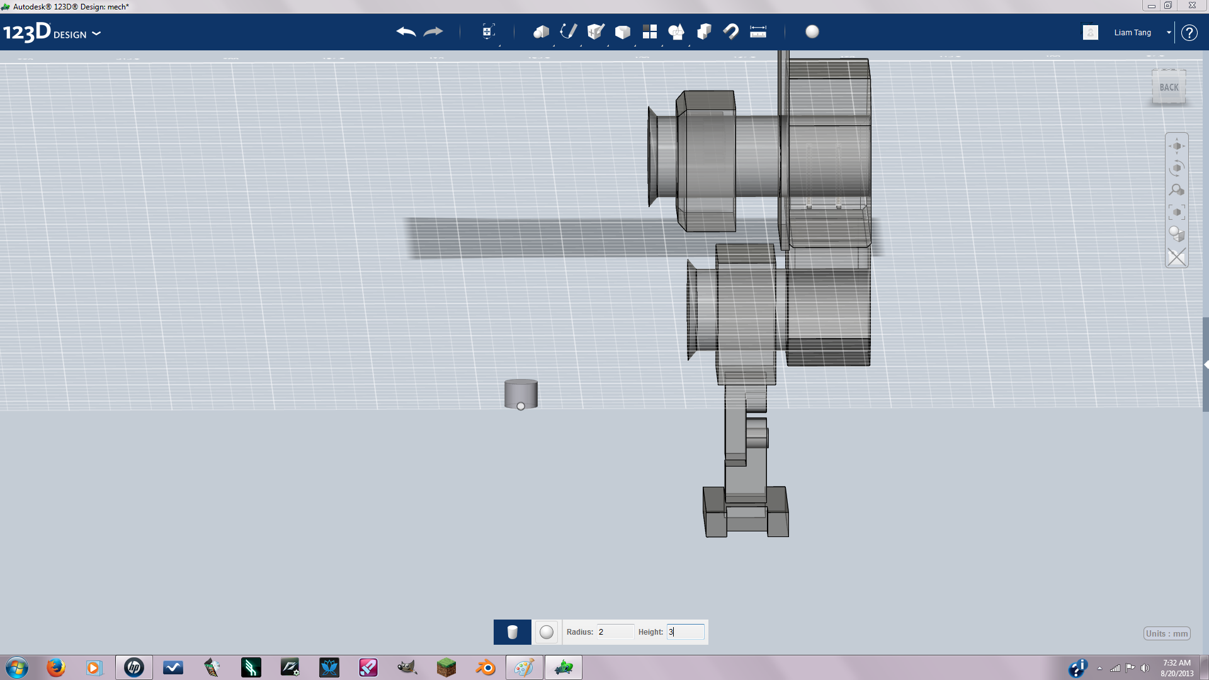Click the Height input field
The image size is (1209, 680).
click(685, 632)
